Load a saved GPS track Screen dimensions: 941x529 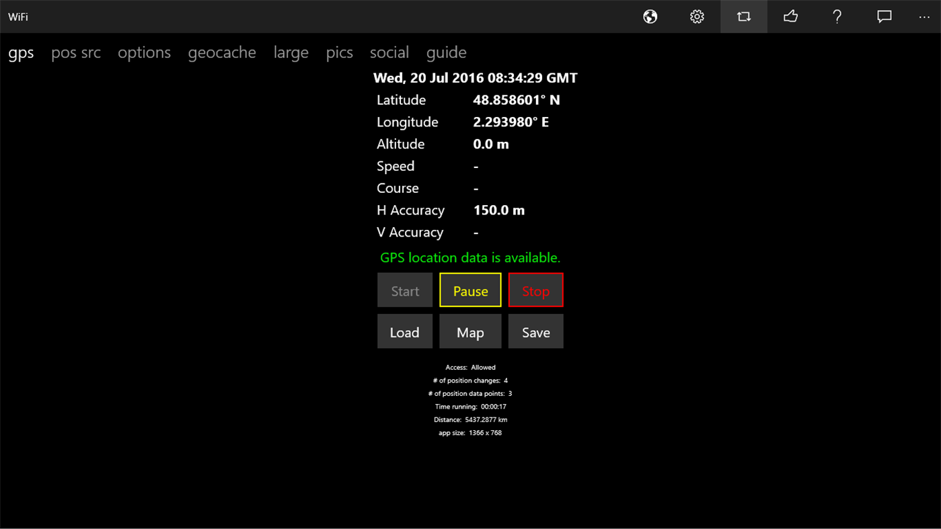(x=405, y=331)
